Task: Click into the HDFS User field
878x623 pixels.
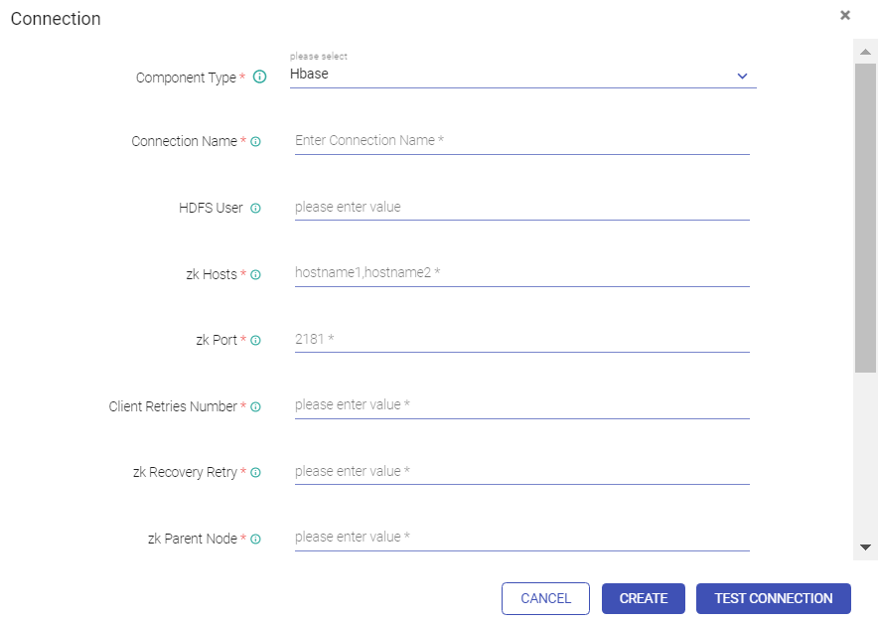Action: click(521, 208)
